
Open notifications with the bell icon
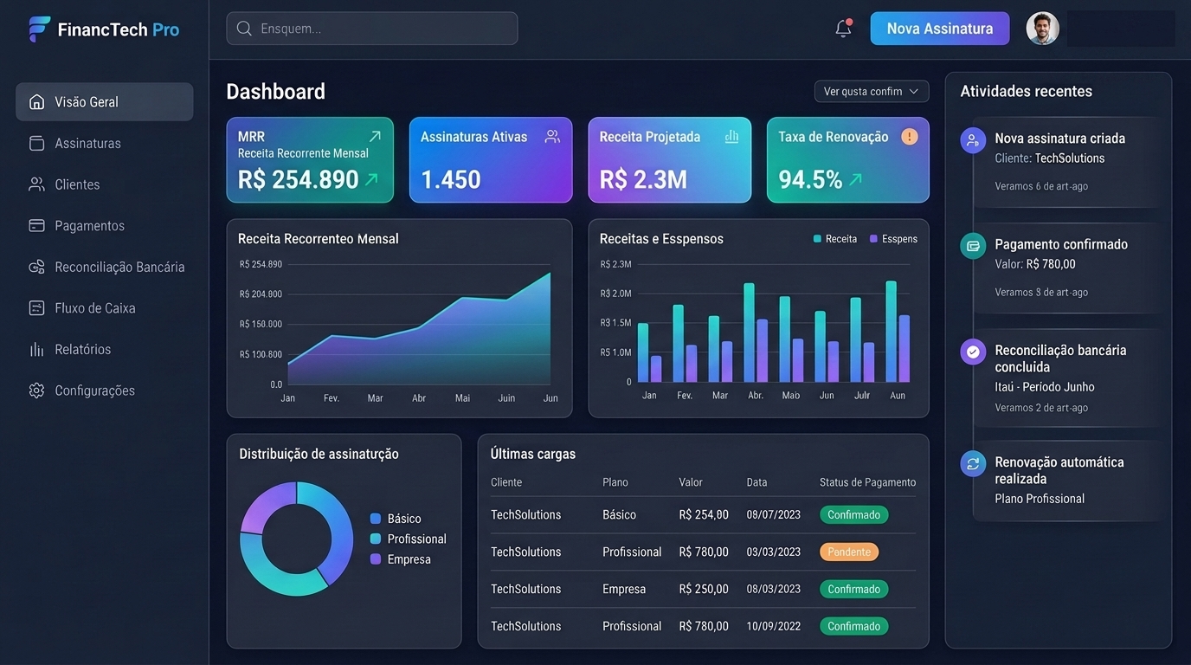[843, 29]
